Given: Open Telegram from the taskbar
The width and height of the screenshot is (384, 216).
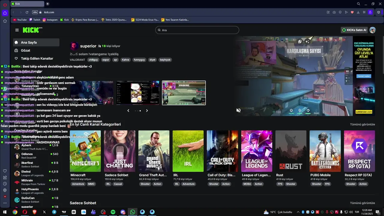Looking at the screenshot, I should (54, 212).
